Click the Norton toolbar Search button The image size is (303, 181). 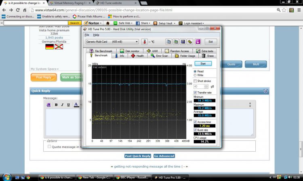pyautogui.click(x=75, y=23)
